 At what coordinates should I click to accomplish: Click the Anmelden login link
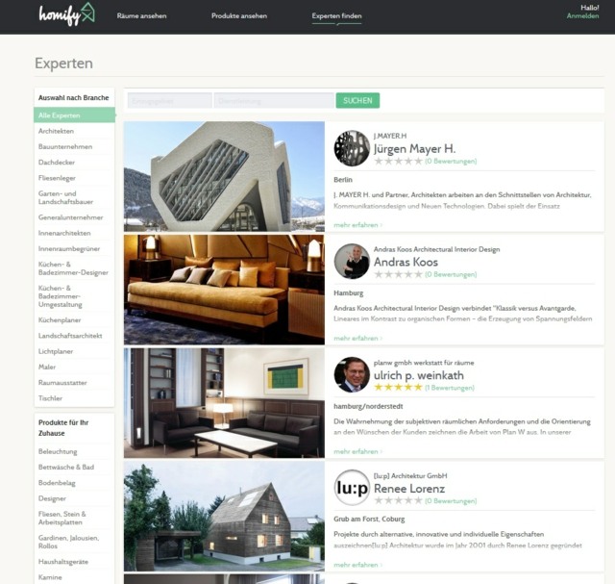point(582,16)
